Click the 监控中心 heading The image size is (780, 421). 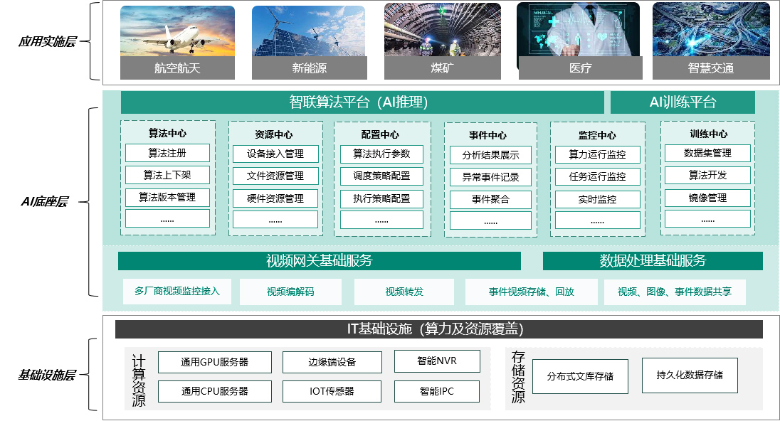point(597,135)
